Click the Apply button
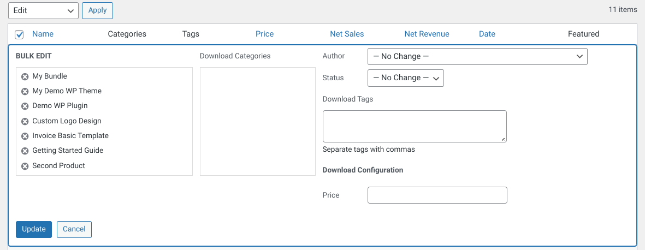645x250 pixels. (x=98, y=11)
